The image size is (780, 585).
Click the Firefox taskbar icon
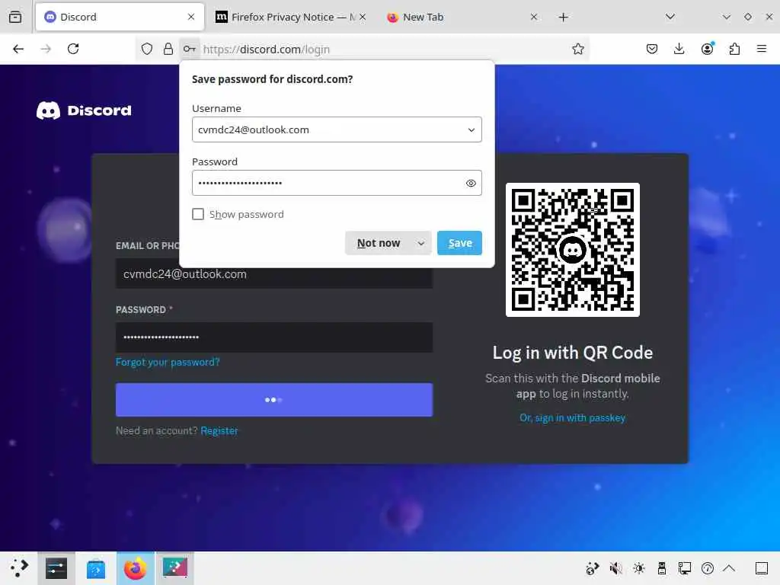(x=136, y=568)
